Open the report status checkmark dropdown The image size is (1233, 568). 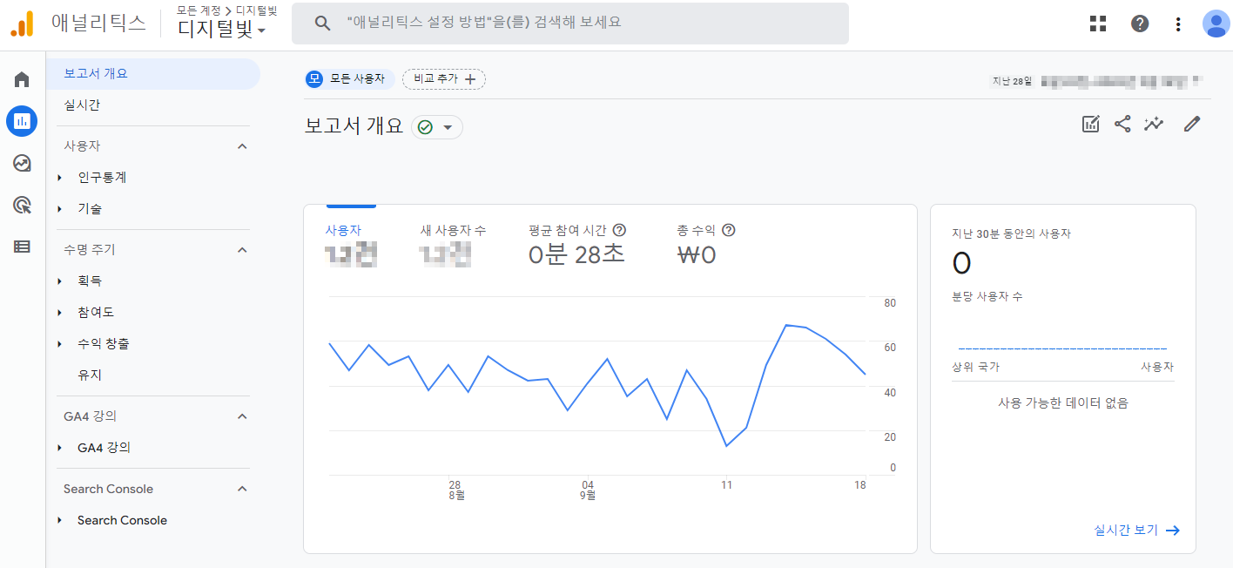pyautogui.click(x=436, y=127)
